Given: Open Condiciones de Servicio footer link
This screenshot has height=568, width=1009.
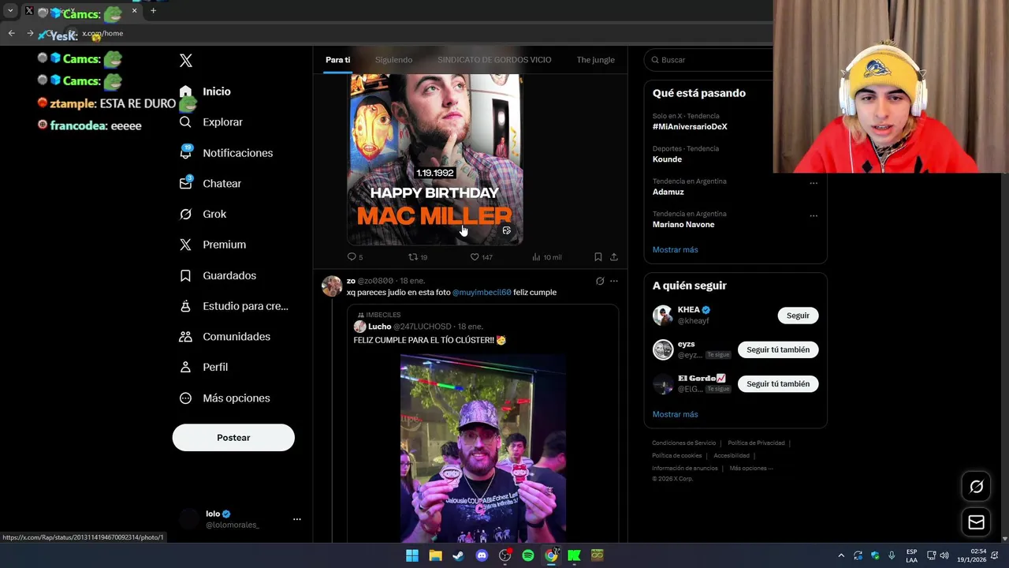Looking at the screenshot, I should [x=683, y=443].
